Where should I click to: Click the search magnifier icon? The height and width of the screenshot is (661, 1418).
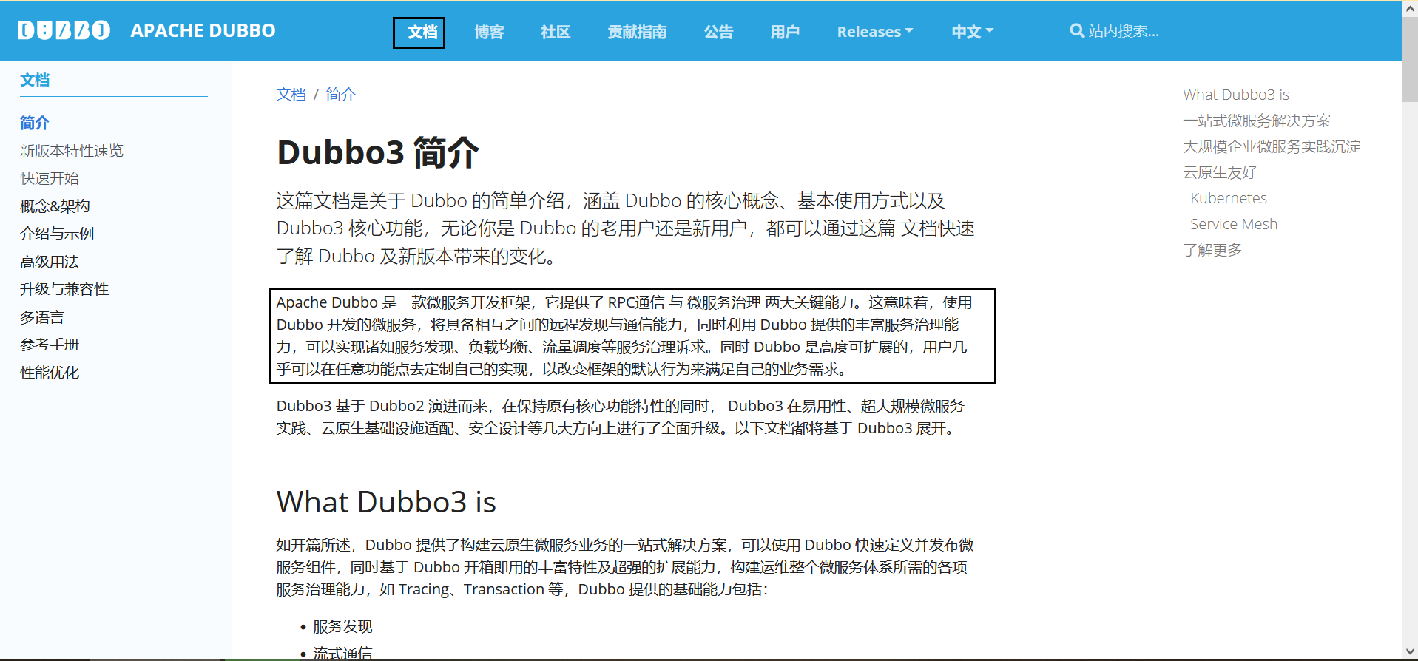(1077, 31)
